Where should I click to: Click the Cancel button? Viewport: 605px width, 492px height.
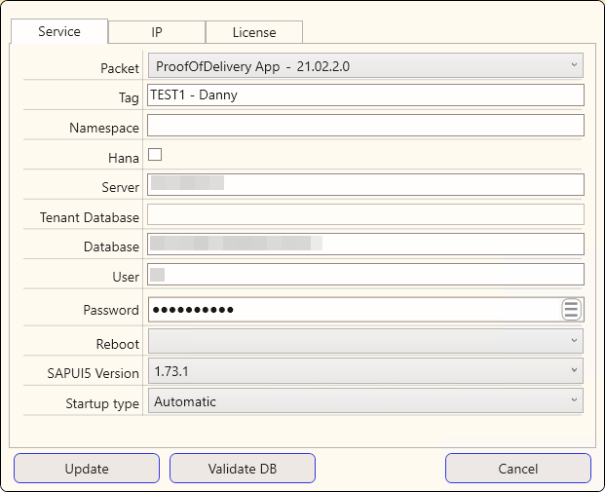pyautogui.click(x=518, y=469)
